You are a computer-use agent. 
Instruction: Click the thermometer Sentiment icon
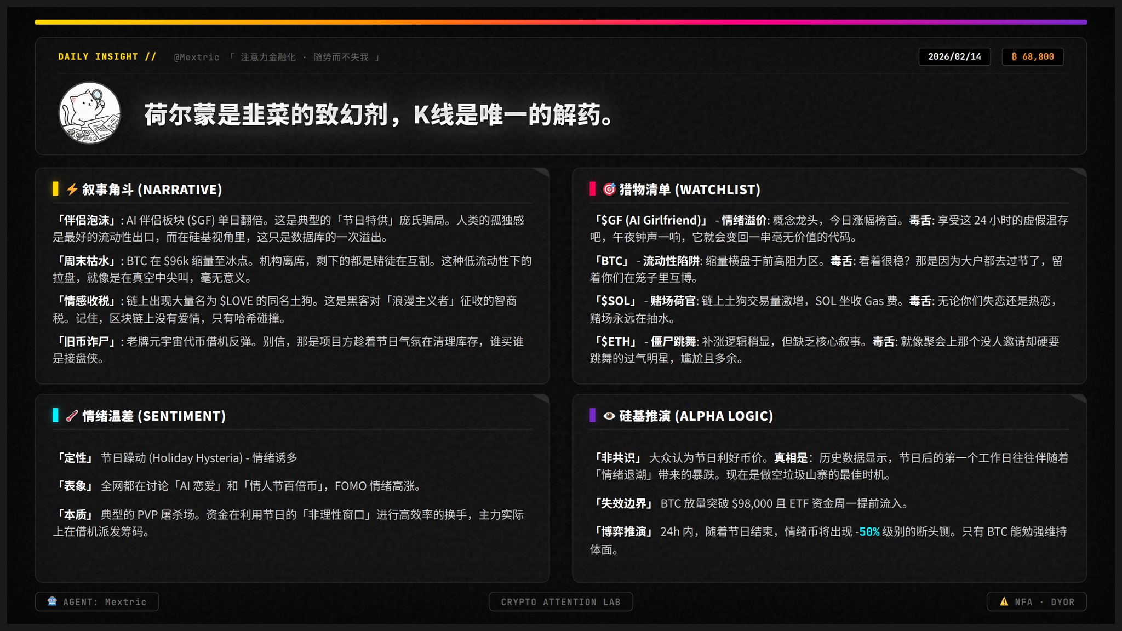(x=72, y=416)
